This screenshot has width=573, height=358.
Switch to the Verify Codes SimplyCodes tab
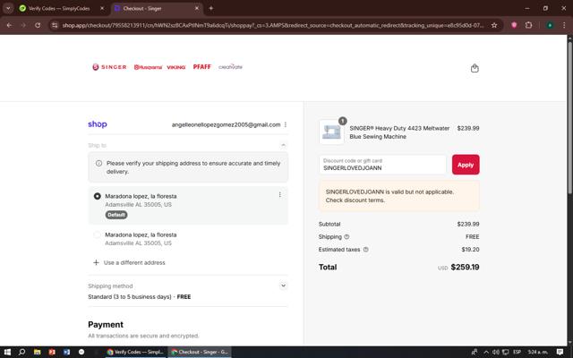(60, 8)
